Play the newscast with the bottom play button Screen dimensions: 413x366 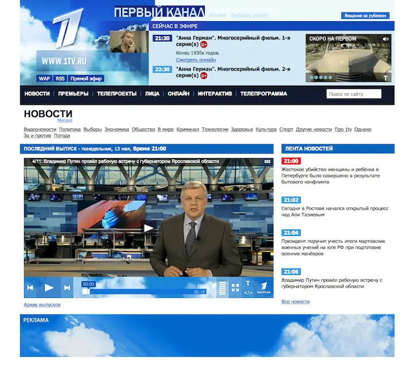(x=49, y=288)
